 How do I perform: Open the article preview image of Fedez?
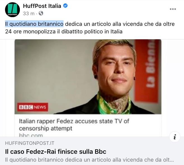coord(88,77)
